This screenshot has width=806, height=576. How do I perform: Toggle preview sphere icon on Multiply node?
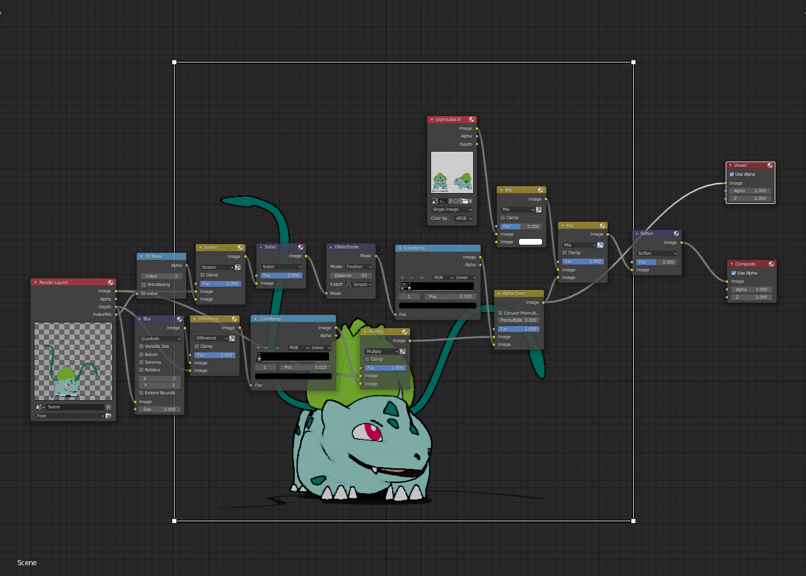[x=404, y=331]
